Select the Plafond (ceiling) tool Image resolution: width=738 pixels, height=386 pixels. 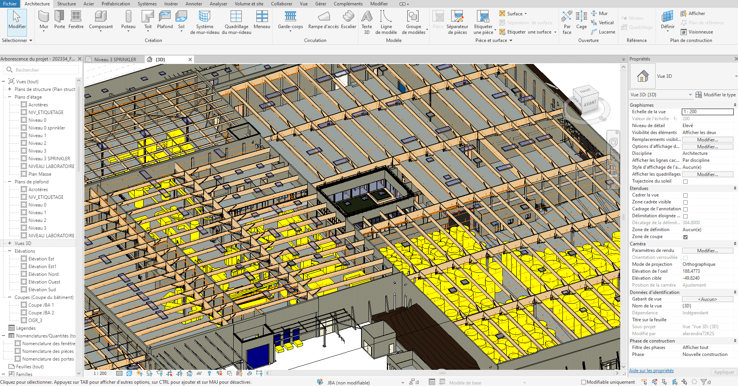point(165,20)
